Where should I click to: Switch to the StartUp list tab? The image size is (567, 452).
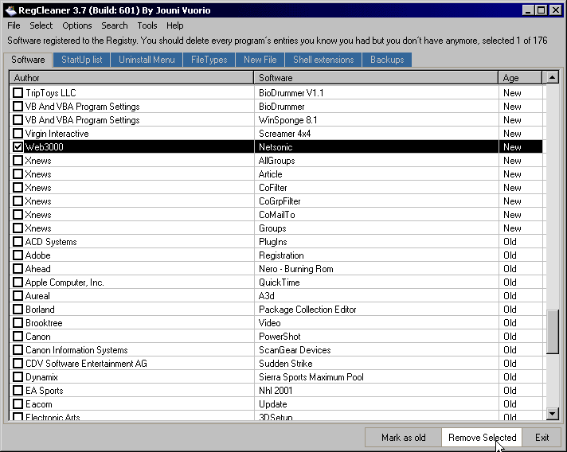pyautogui.click(x=82, y=60)
